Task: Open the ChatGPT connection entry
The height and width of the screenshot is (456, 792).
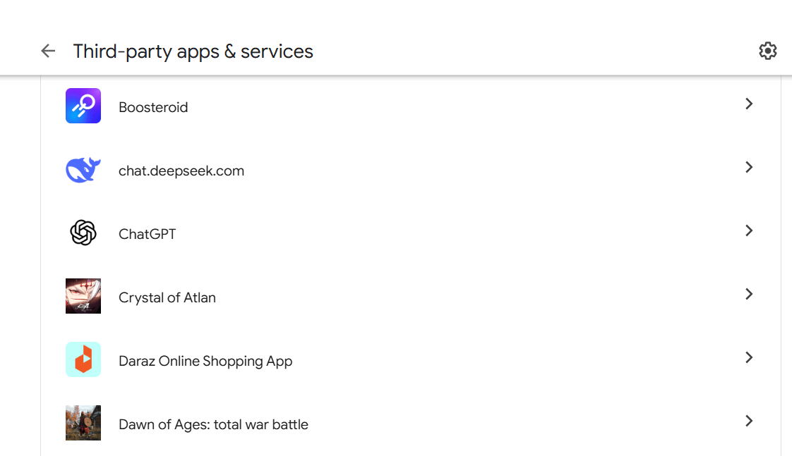Action: tap(147, 234)
